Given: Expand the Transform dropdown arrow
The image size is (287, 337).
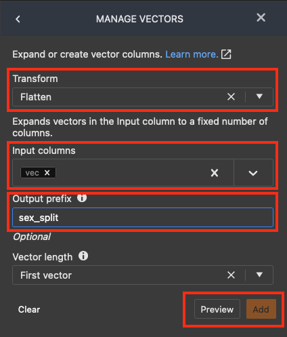Looking at the screenshot, I should (259, 96).
